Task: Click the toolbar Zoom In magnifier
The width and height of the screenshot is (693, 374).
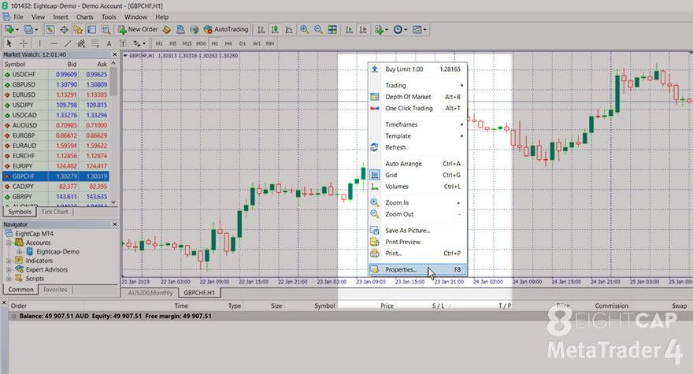Action: pos(305,30)
